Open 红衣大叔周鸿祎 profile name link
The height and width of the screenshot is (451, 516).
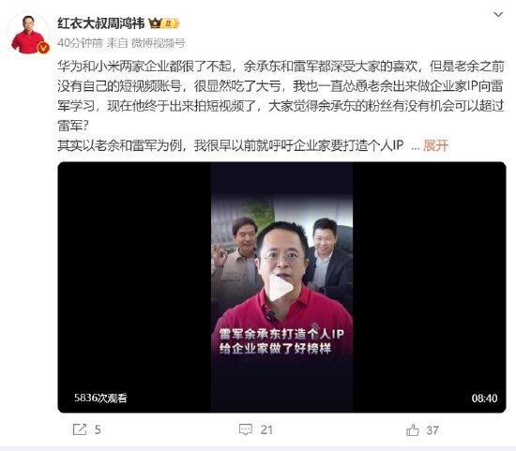[101, 23]
